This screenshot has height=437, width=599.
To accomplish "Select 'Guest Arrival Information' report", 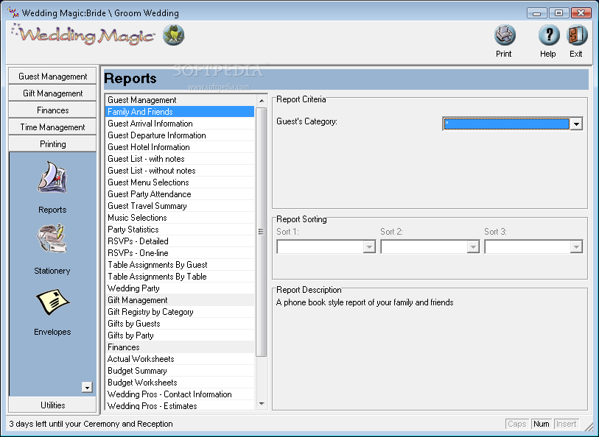I will pos(180,124).
